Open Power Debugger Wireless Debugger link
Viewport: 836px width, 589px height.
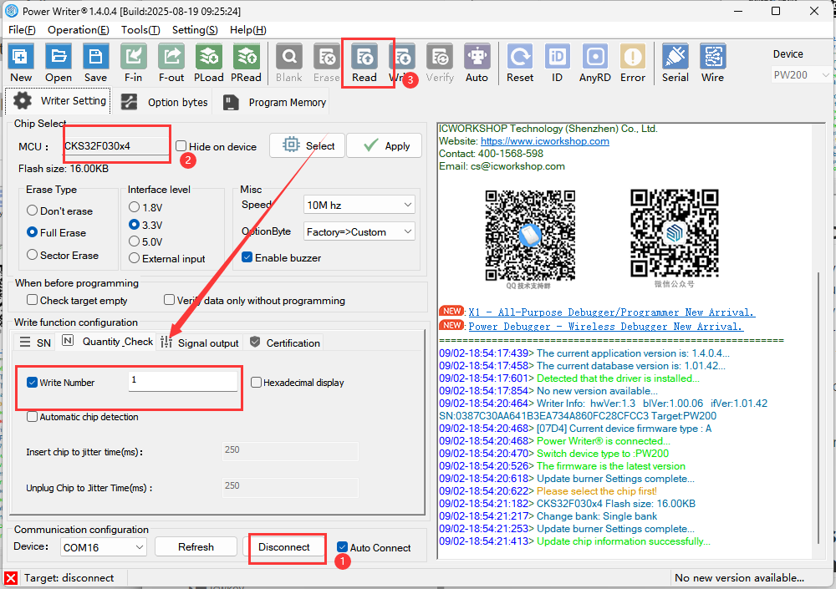tap(605, 326)
